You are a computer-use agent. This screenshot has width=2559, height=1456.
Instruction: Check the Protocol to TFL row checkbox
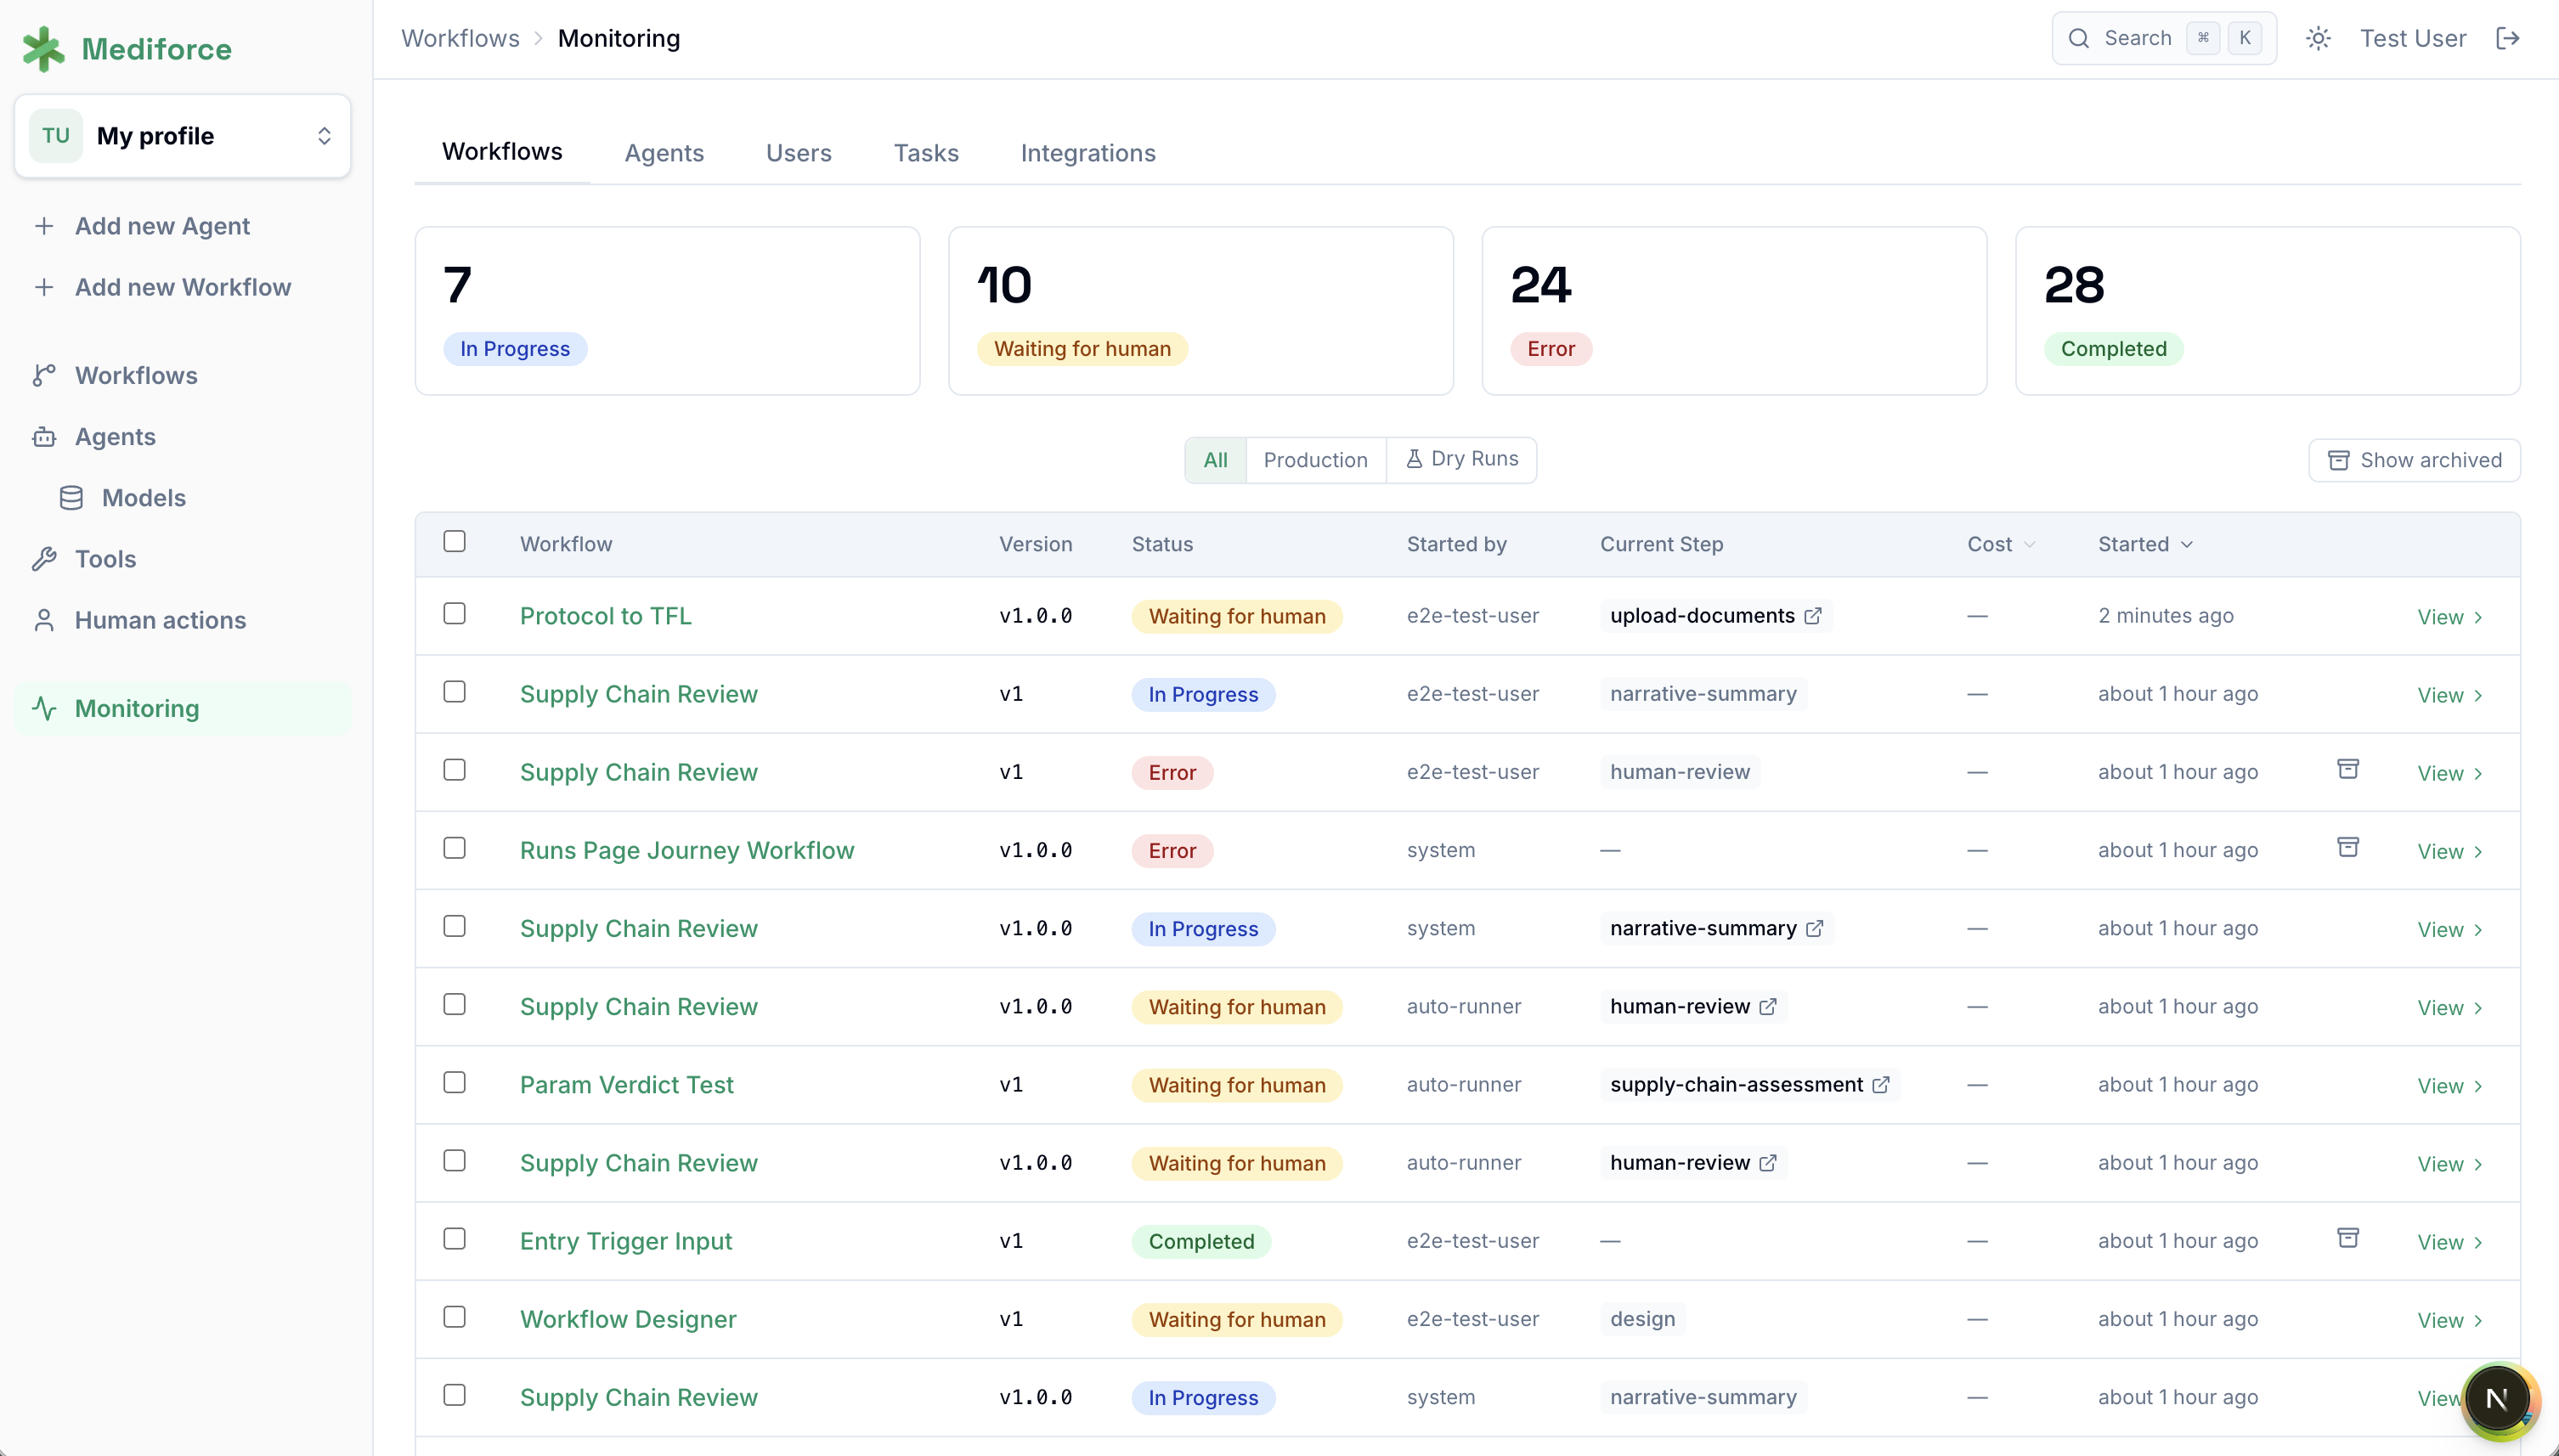[x=454, y=613]
